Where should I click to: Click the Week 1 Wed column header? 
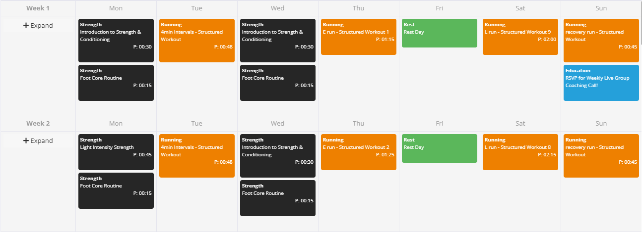[x=278, y=8]
